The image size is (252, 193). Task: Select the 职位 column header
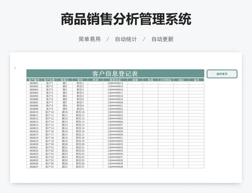(80, 80)
